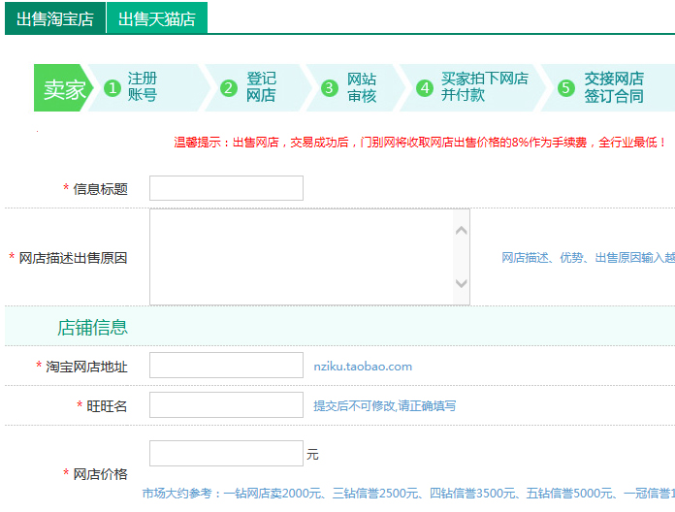Click the 网店描述出售原因 field label
The width and height of the screenshot is (675, 512).
[x=73, y=258]
